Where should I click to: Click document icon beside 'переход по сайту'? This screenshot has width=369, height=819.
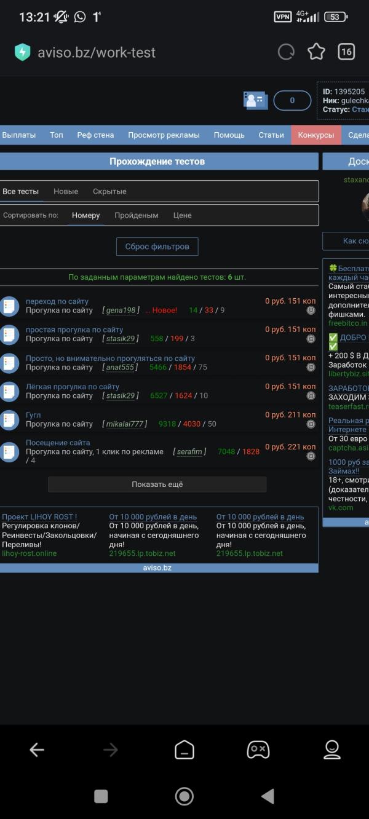click(9, 306)
